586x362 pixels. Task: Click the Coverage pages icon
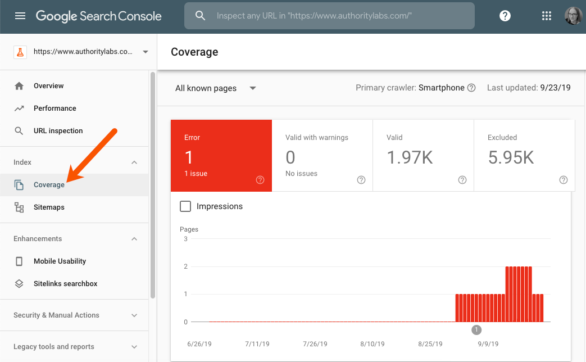click(19, 185)
